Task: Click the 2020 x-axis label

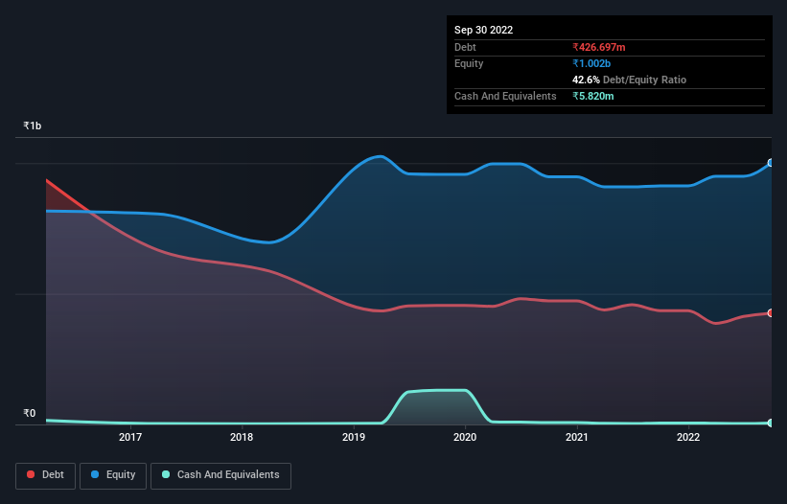Action: click(465, 437)
